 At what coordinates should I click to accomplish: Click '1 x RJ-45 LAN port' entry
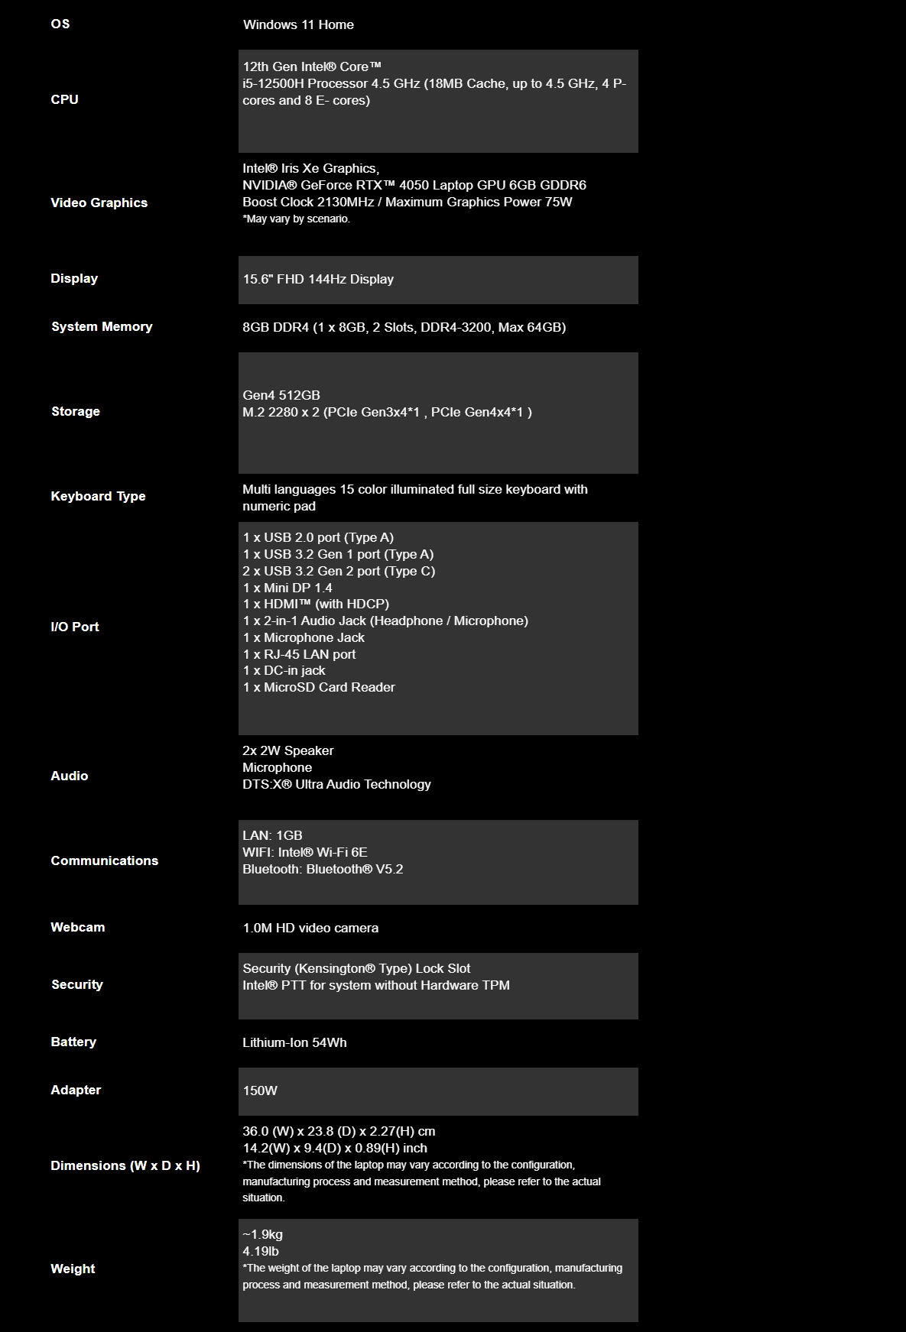click(x=299, y=654)
